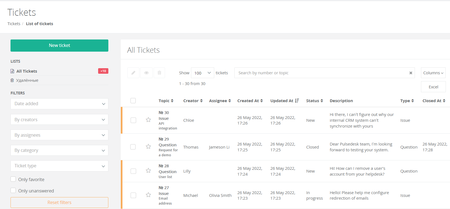Star ticket № 30 as favorite
Screen dimensions: 450x209
[x=148, y=120]
